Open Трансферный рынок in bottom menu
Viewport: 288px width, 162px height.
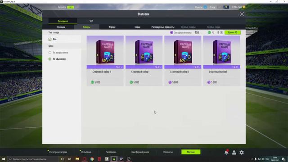click(x=139, y=152)
